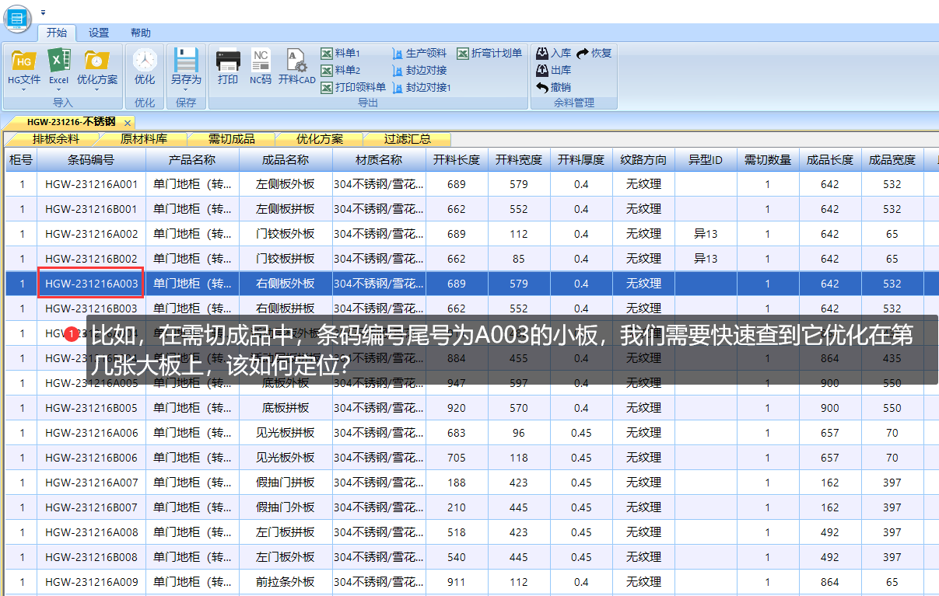This screenshot has width=939, height=596.
Task: Open the round application menu button
Action: coord(17,17)
